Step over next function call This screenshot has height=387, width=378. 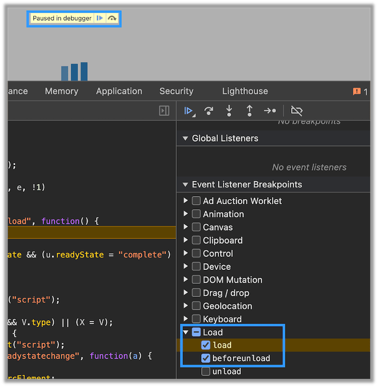[209, 111]
